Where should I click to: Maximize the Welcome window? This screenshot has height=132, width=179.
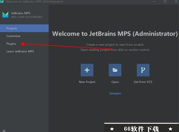(x=165, y=1)
